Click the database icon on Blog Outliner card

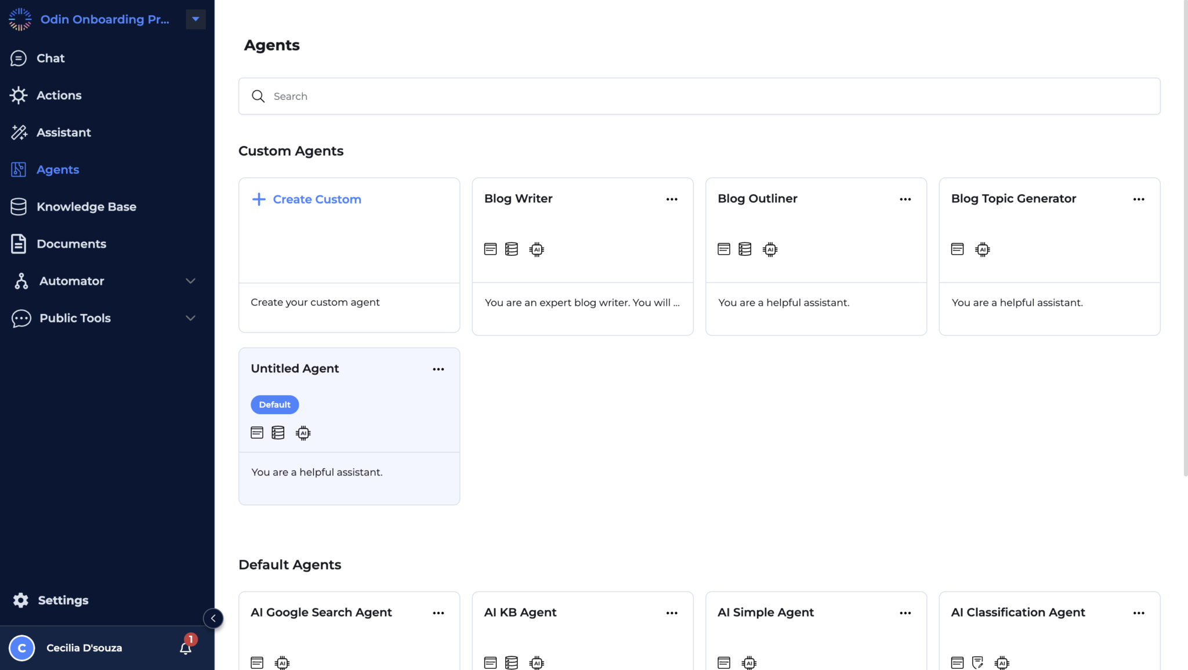(x=745, y=249)
